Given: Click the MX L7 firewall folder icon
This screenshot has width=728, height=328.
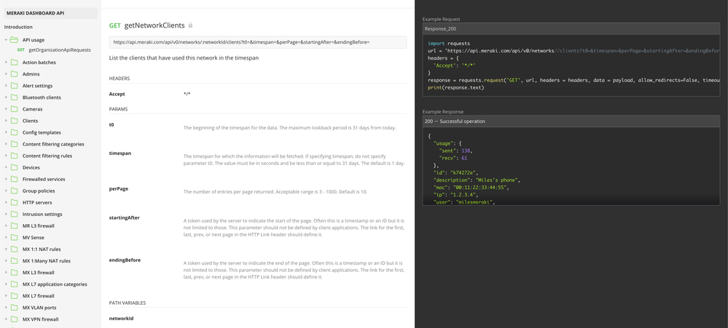Looking at the screenshot, I should click(14, 296).
